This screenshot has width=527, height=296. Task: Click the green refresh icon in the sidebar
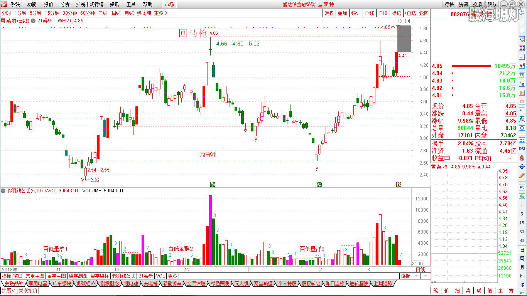522,196
